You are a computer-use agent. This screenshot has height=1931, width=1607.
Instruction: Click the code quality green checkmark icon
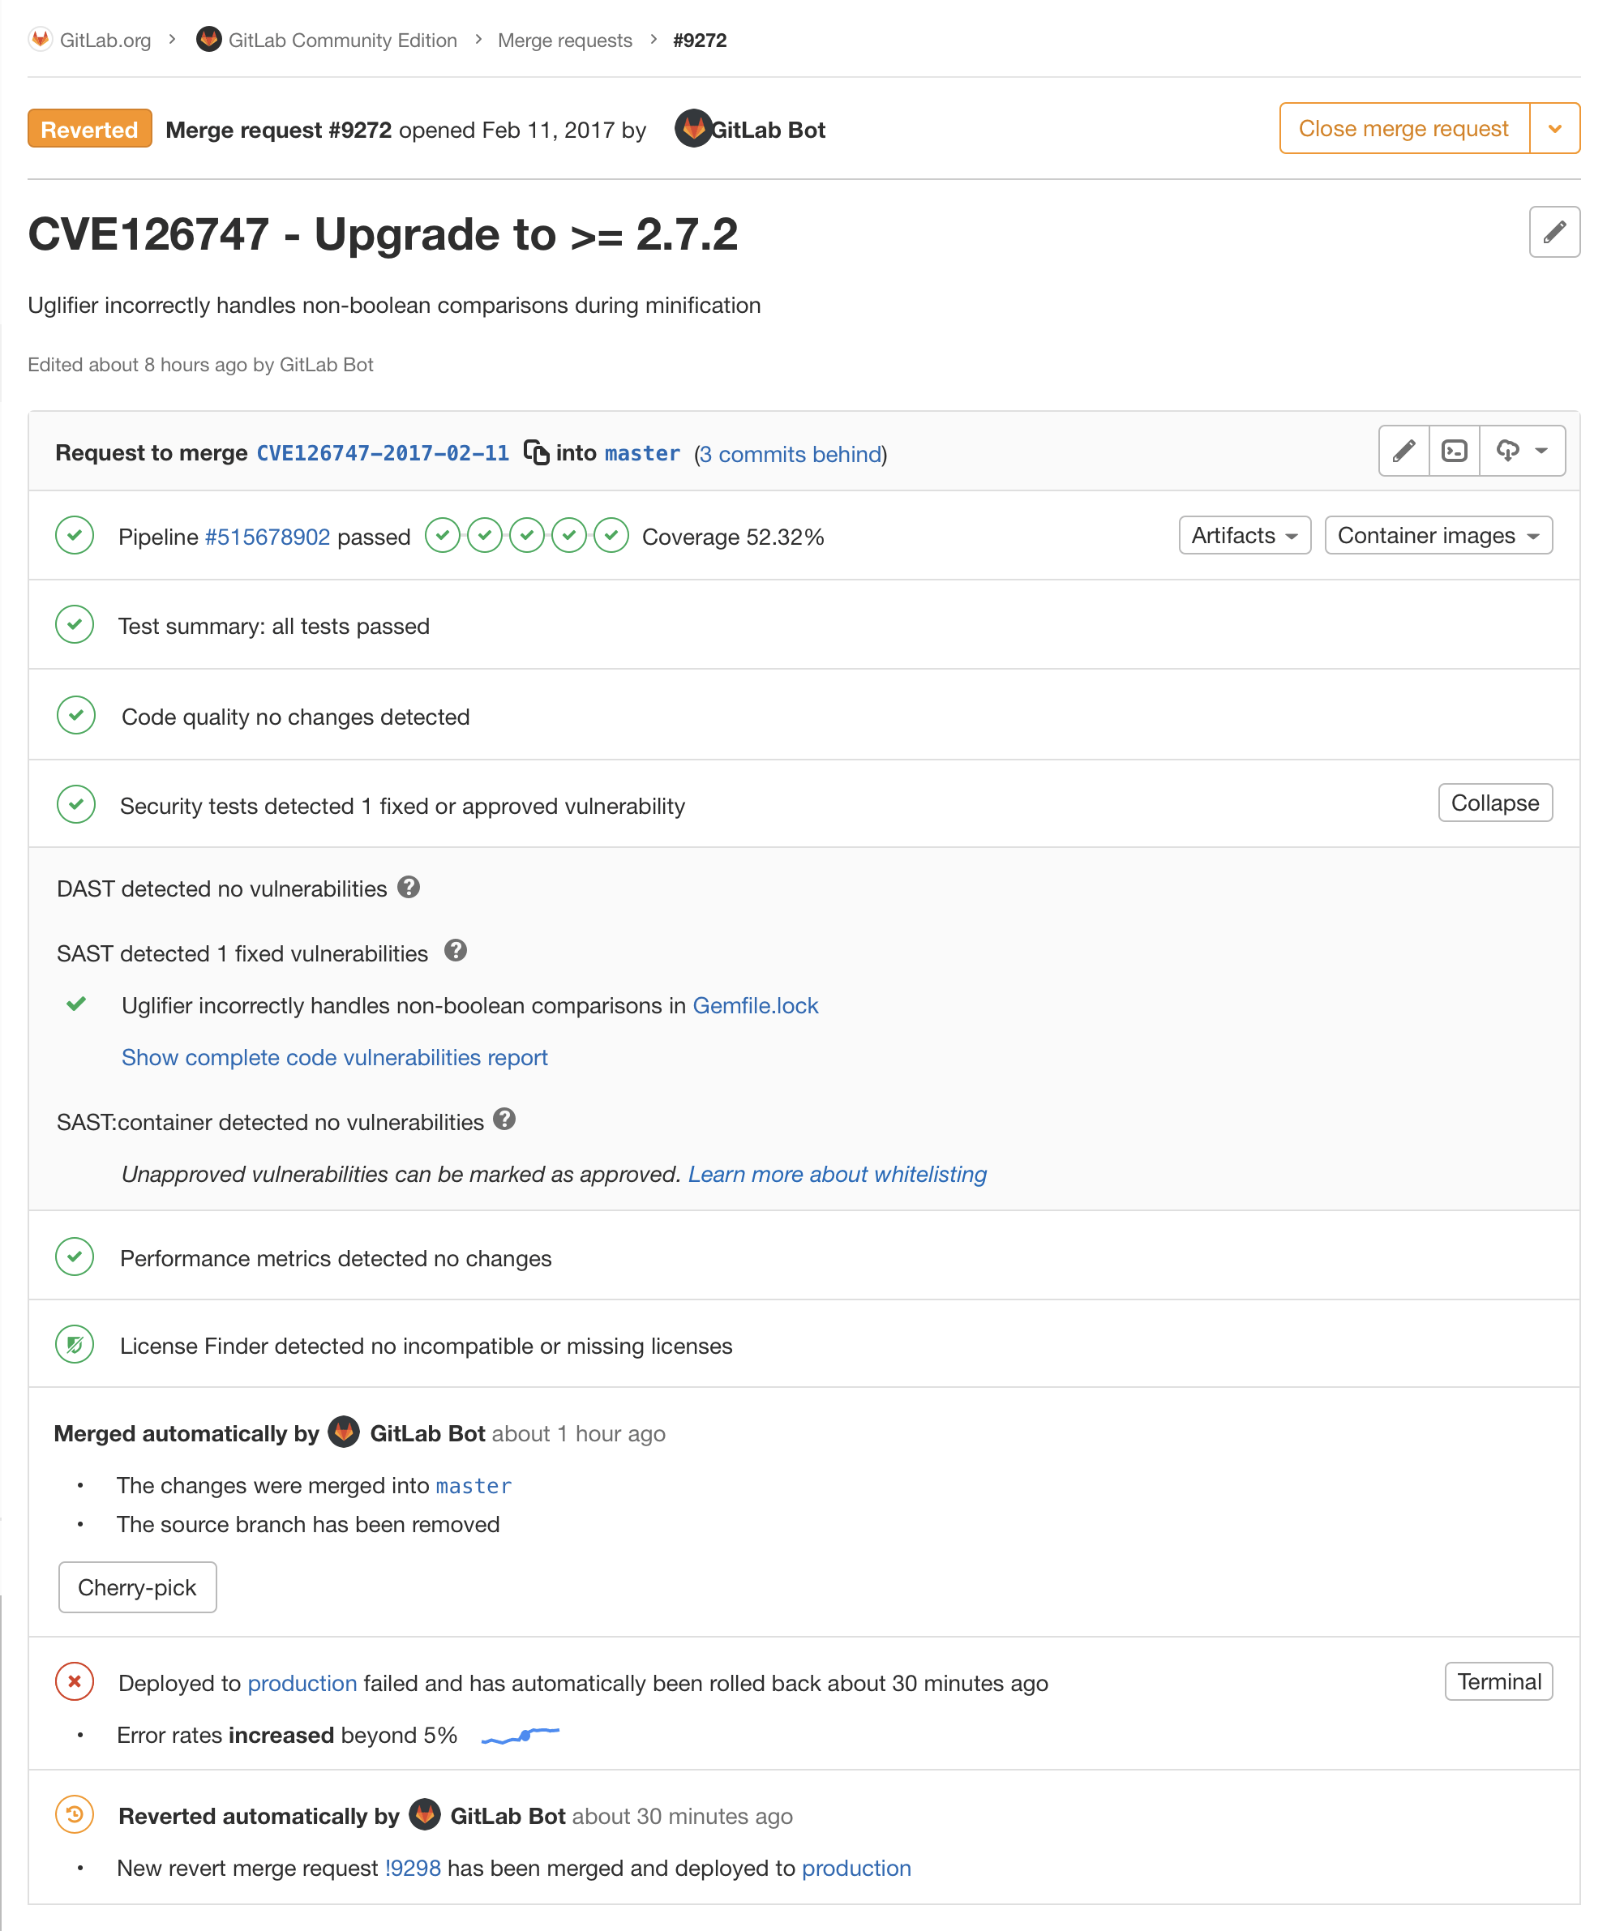[x=77, y=715]
